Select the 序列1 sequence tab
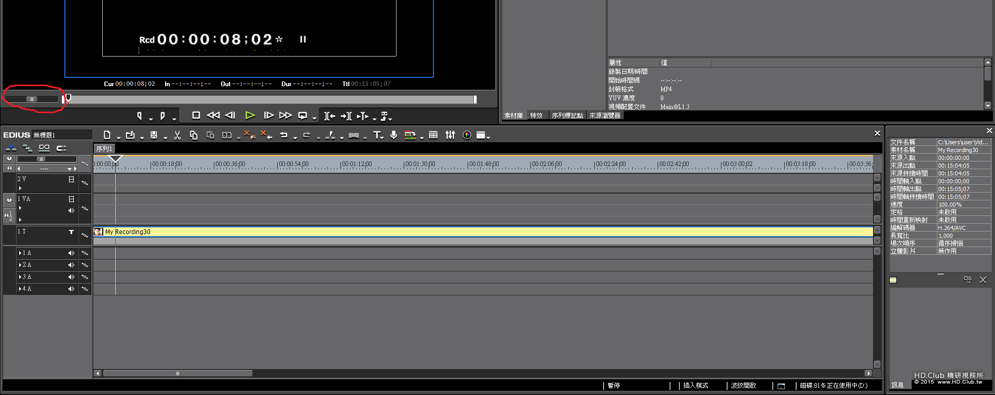995x395 pixels. pyautogui.click(x=104, y=148)
